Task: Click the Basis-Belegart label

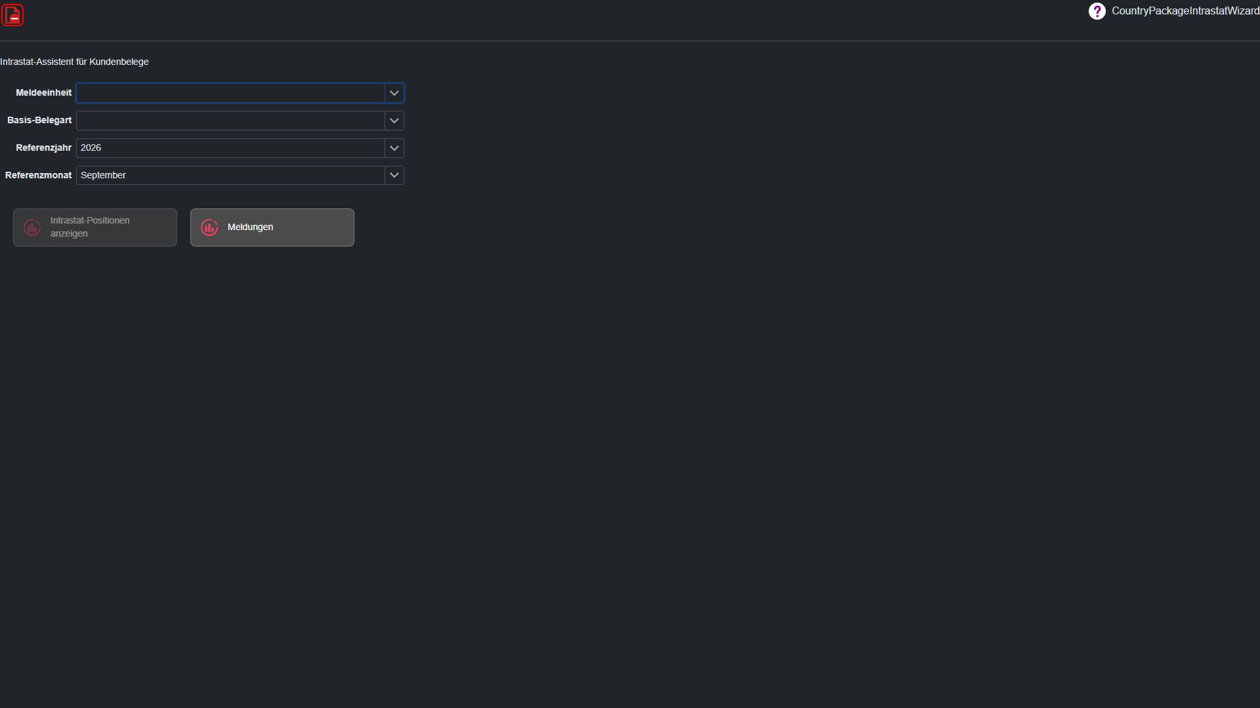Action: pos(39,120)
